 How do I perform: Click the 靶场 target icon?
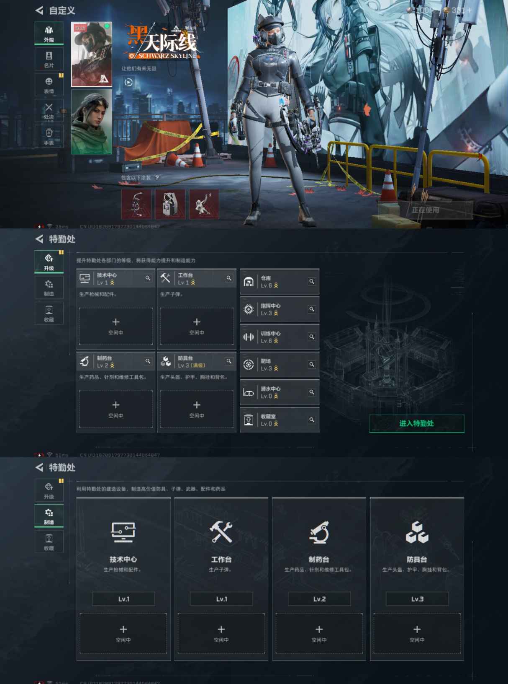249,365
